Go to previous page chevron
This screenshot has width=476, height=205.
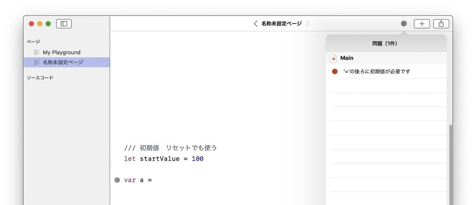(x=255, y=24)
